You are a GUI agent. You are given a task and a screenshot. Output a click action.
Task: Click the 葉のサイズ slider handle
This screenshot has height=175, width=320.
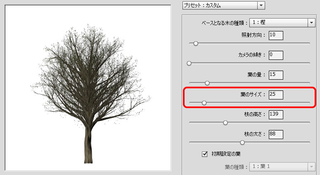pyautogui.click(x=204, y=103)
